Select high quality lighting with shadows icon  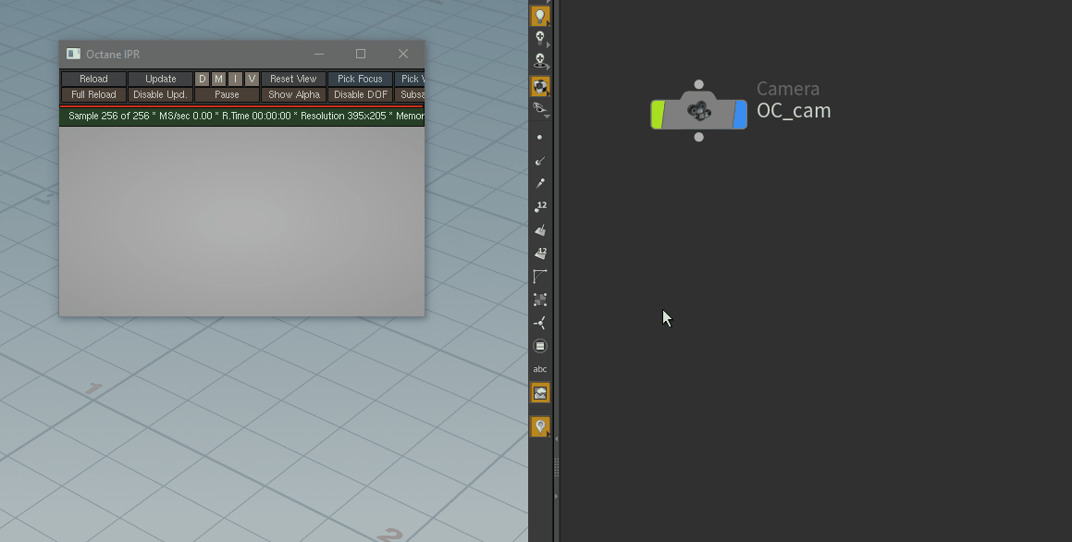pos(539,62)
